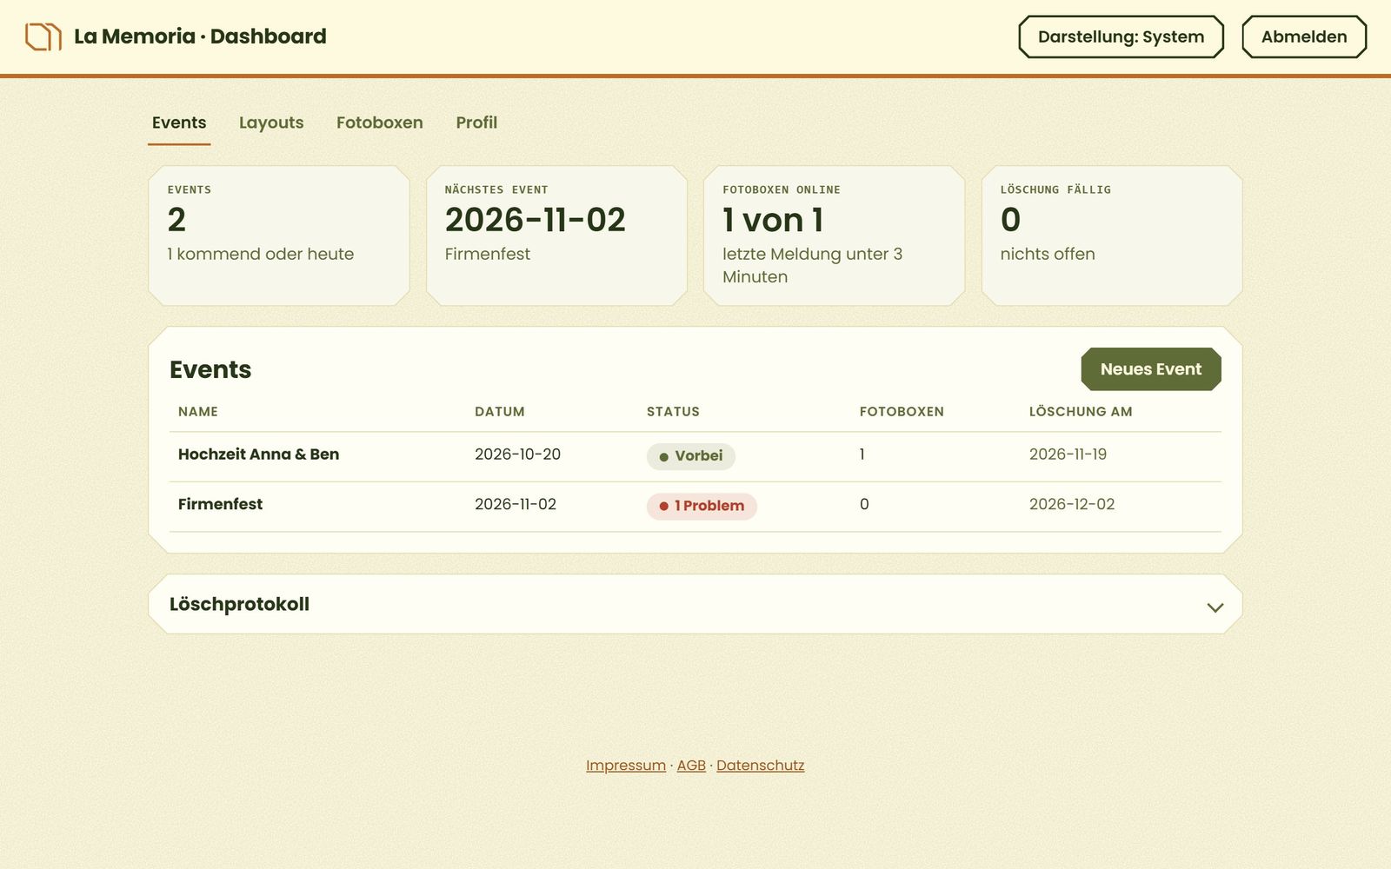This screenshot has height=869, width=1391.
Task: Log out with the Abmelden button
Action: [1304, 36]
